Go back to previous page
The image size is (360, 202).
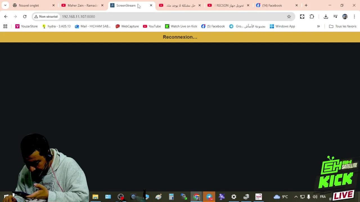pos(6,17)
